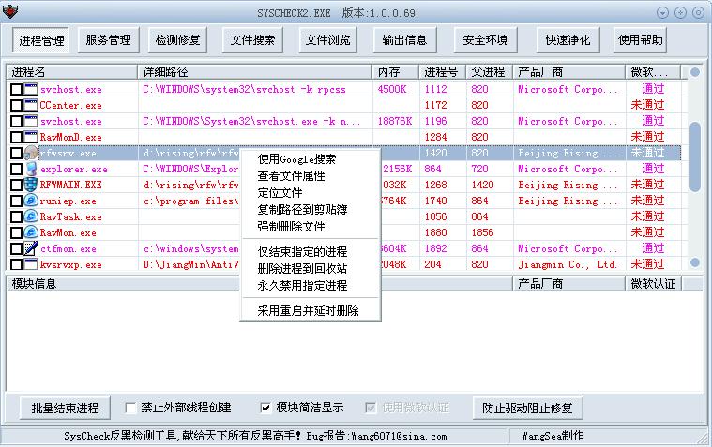Open the 检测修复 tab
This screenshot has height=447, width=712.
point(178,40)
